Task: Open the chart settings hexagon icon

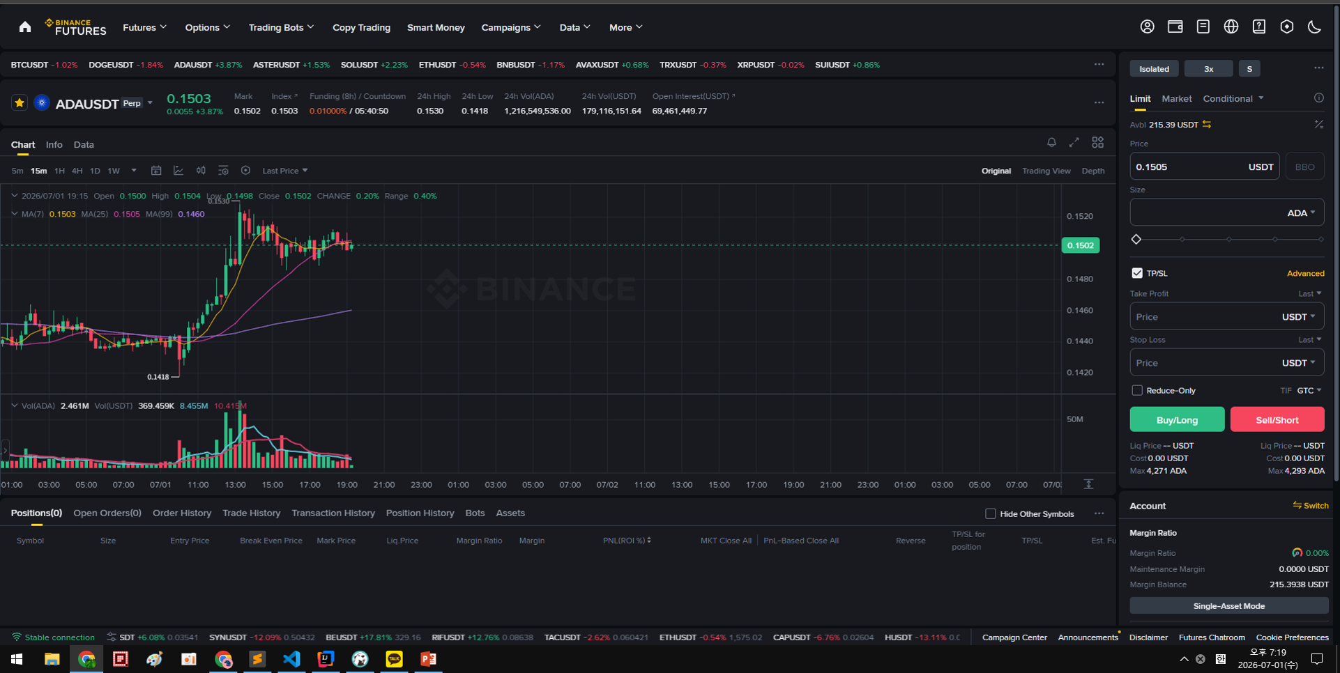Action: [x=245, y=171]
